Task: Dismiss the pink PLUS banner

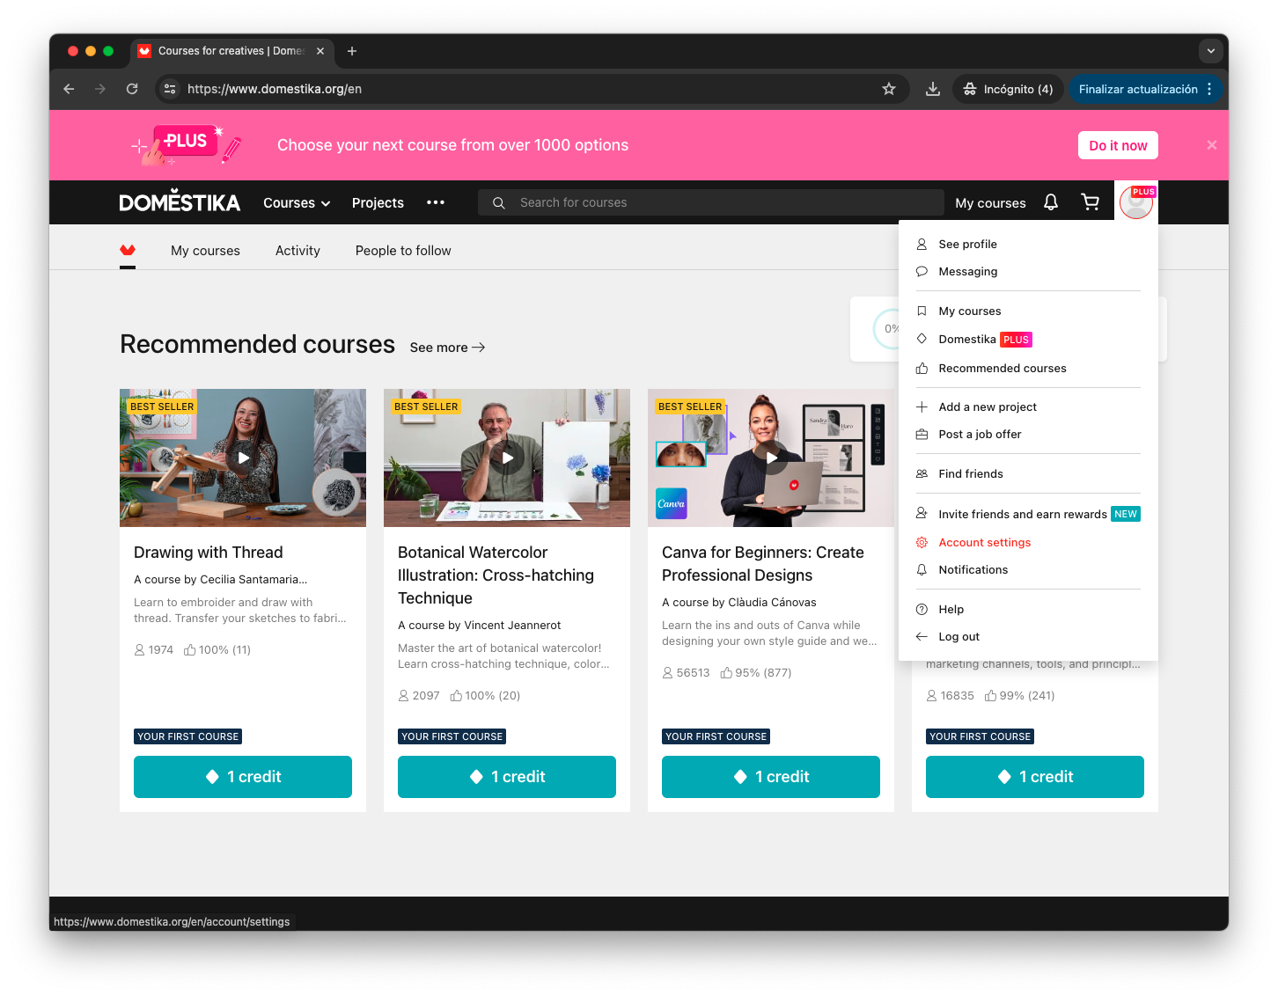Action: point(1212,145)
